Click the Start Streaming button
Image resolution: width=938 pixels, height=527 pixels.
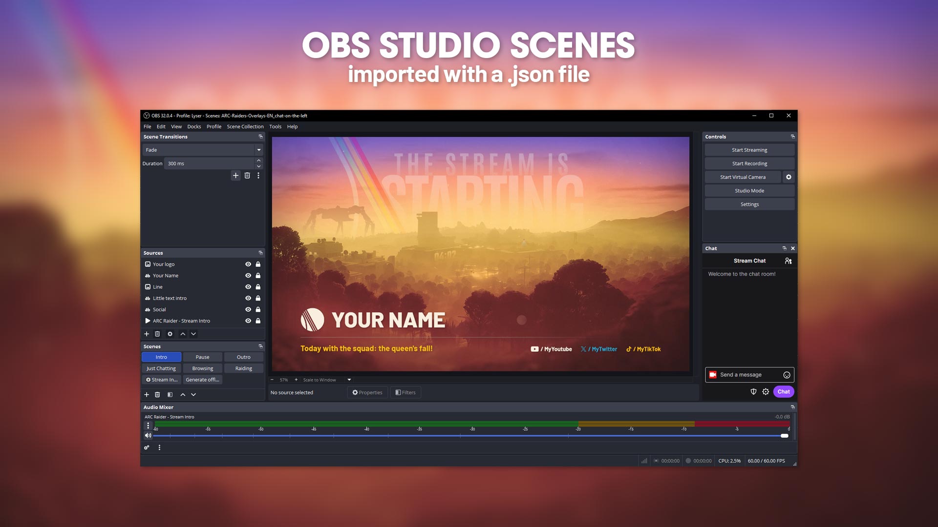[749, 150]
